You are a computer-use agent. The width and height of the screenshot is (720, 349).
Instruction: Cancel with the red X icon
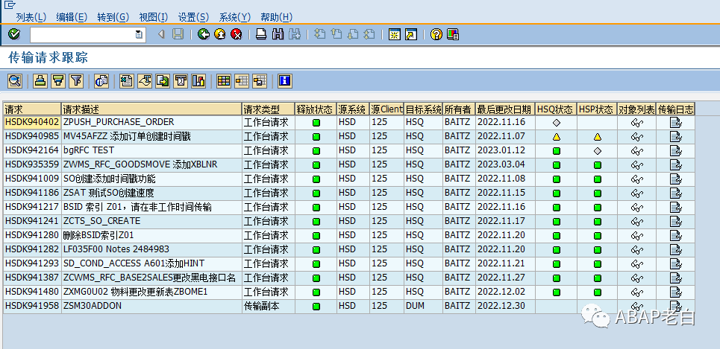[236, 34]
